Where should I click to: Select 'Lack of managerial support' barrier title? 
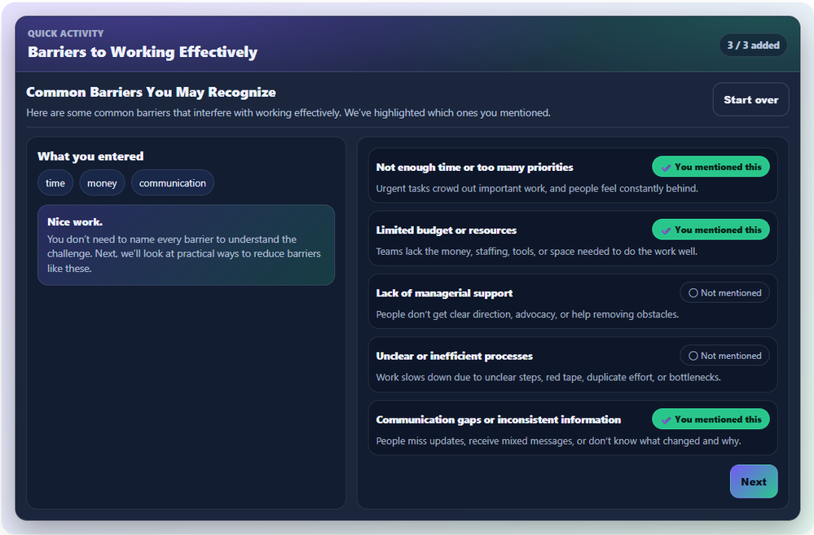[444, 293]
